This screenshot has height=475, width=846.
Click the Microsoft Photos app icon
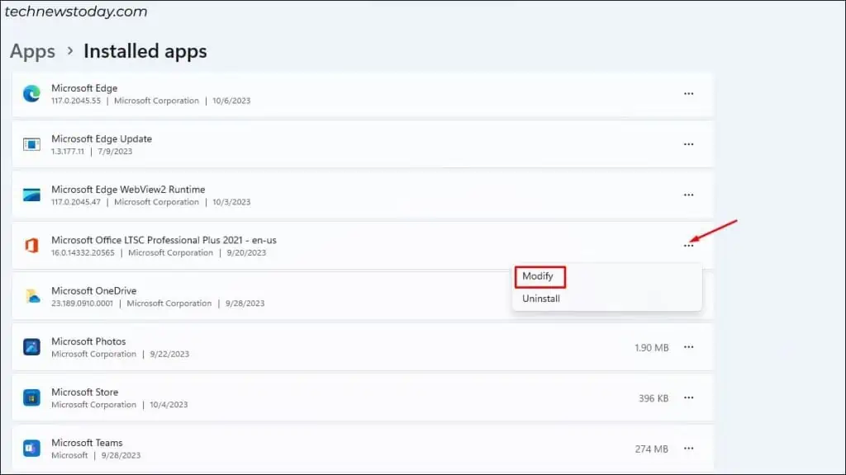[31, 346]
